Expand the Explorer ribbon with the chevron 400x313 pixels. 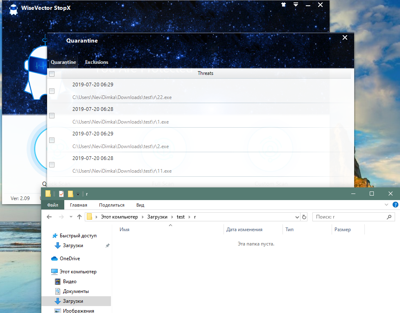point(386,205)
